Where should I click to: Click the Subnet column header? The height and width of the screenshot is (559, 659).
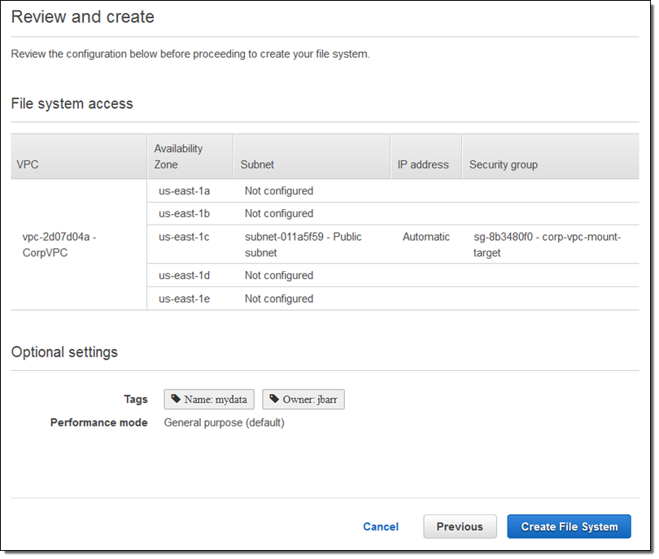pos(257,164)
